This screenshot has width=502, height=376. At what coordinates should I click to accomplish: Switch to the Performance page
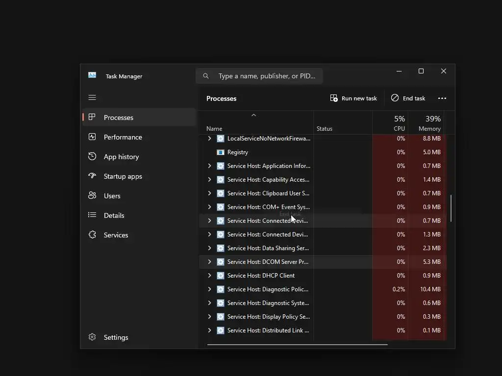coord(139,137)
